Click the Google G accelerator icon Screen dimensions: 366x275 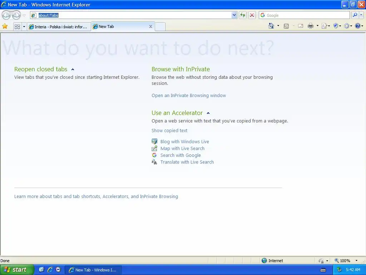(154, 155)
